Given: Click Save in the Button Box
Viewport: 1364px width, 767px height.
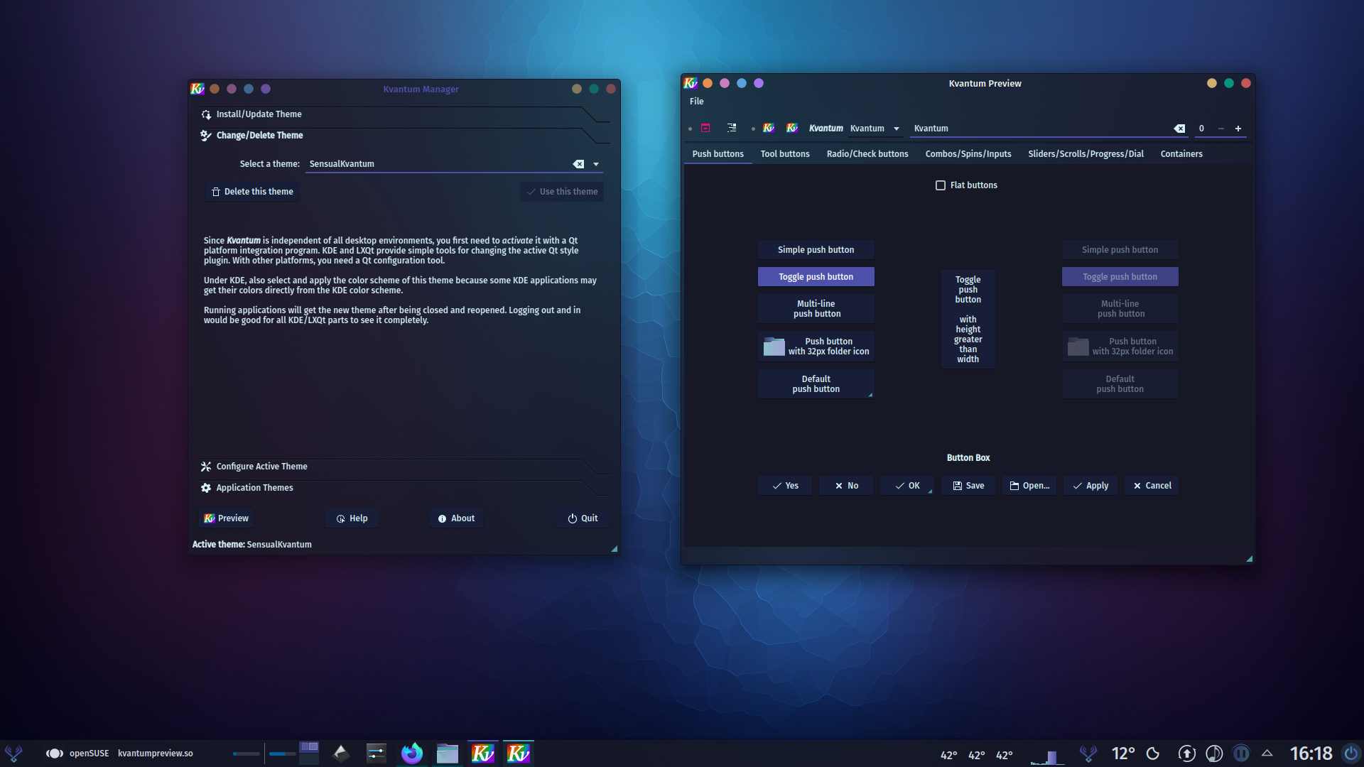Looking at the screenshot, I should [968, 486].
